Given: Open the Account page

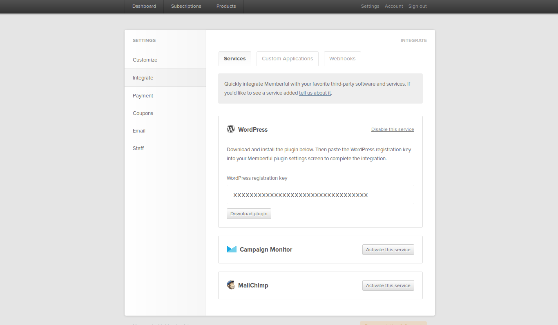Looking at the screenshot, I should 394,6.
